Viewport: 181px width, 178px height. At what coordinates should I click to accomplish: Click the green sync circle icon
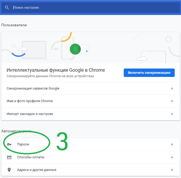click(75, 49)
